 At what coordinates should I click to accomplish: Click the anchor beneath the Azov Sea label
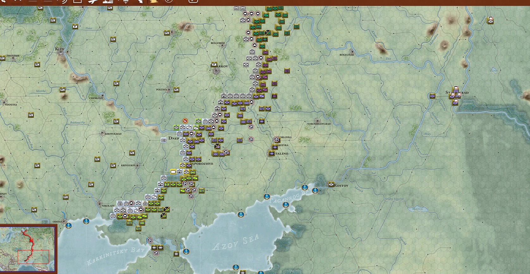point(236,267)
